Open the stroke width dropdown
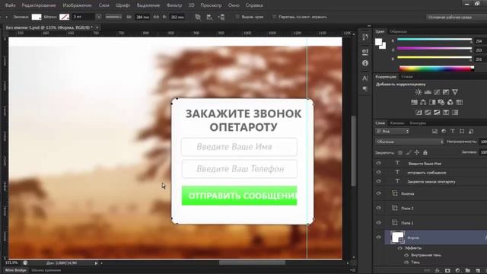The width and height of the screenshot is (487, 274). [x=98, y=17]
